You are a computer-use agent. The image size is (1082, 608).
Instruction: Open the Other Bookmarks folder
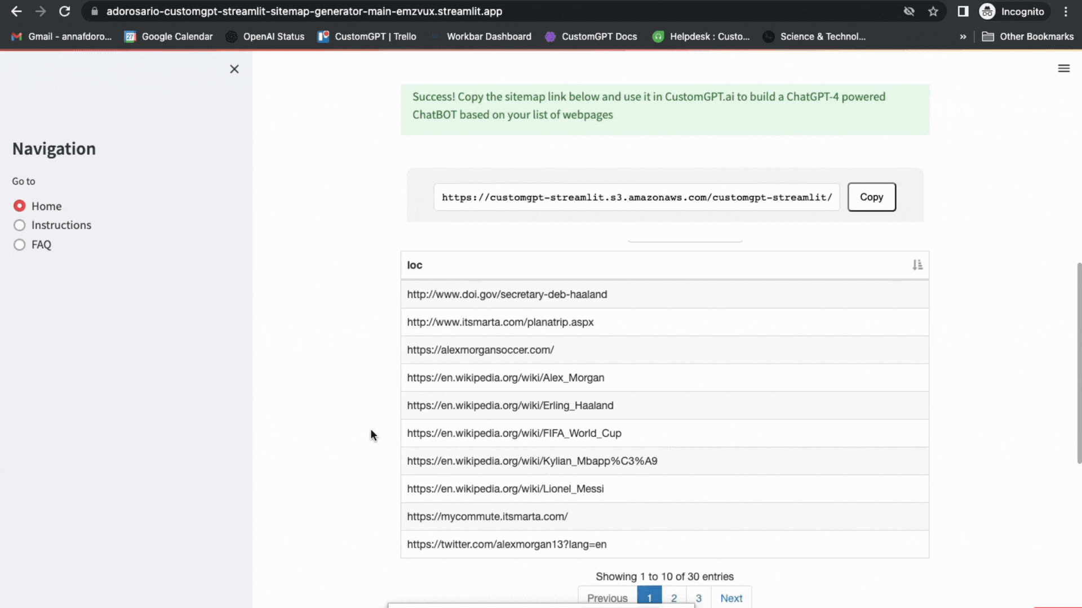pos(1027,37)
